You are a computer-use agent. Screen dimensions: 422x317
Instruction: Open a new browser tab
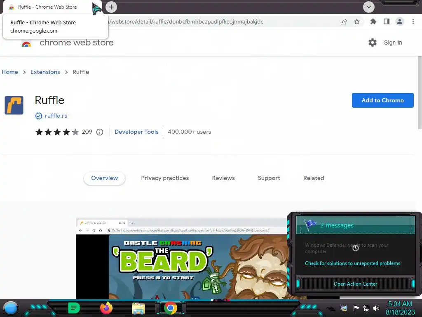(111, 7)
